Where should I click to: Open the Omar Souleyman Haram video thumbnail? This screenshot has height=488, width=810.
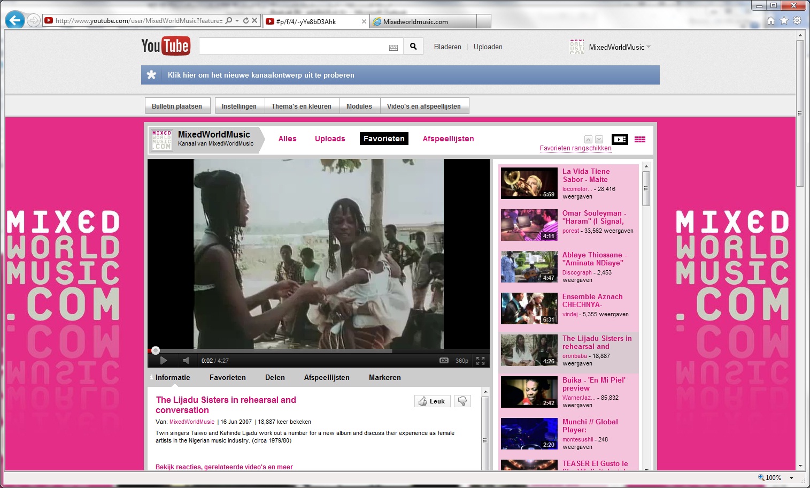529,225
